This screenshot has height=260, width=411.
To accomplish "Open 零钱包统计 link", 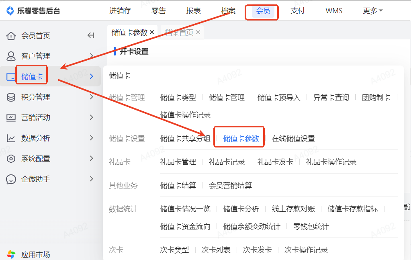I will [x=311, y=227].
